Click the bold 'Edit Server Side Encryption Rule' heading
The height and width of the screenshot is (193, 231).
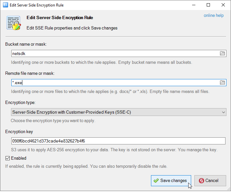click(60, 18)
